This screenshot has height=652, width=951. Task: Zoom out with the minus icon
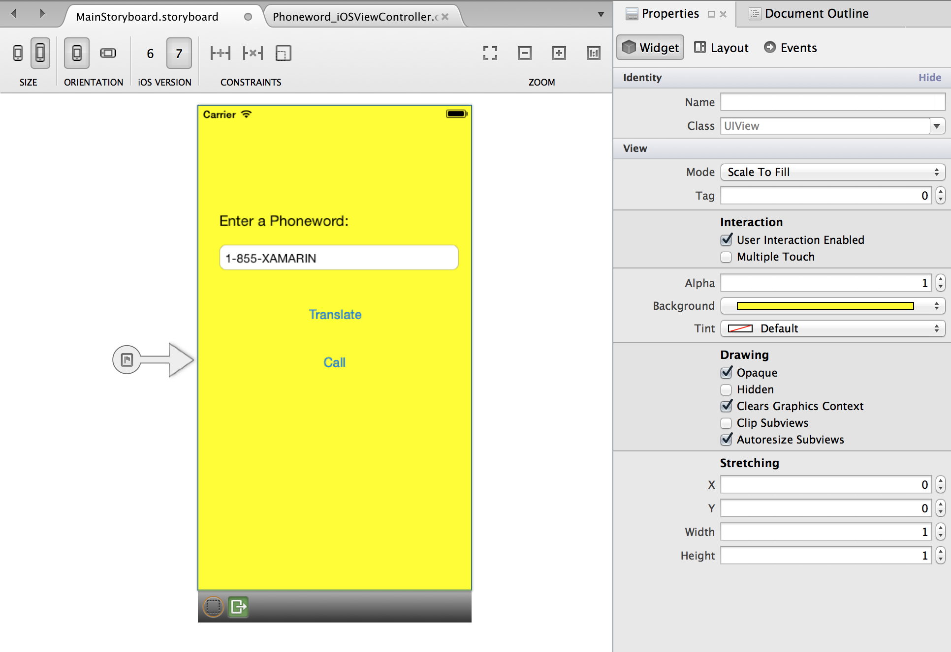coord(524,53)
